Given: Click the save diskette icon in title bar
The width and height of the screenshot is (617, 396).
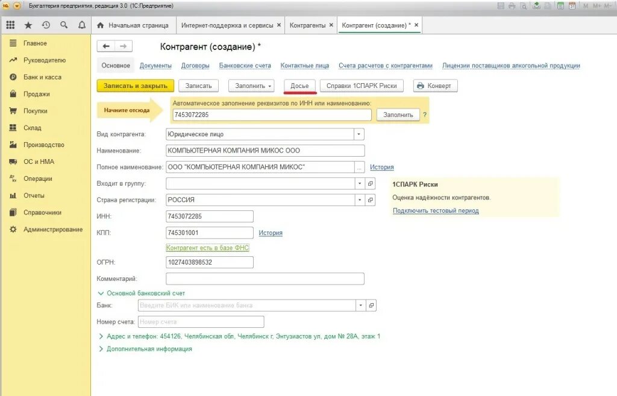Looking at the screenshot, I should click(501, 6).
